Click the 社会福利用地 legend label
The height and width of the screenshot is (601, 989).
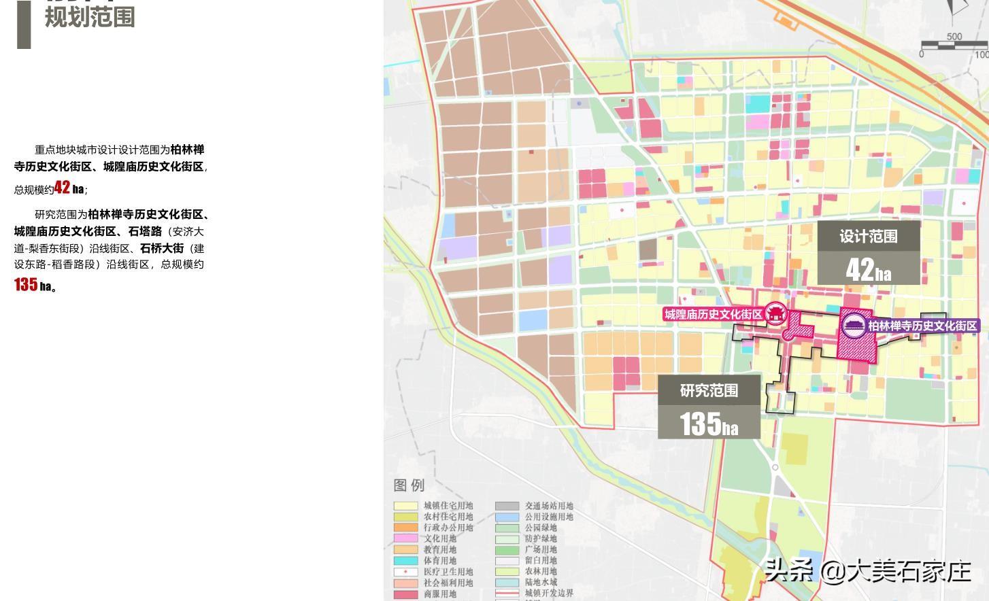pos(448,583)
